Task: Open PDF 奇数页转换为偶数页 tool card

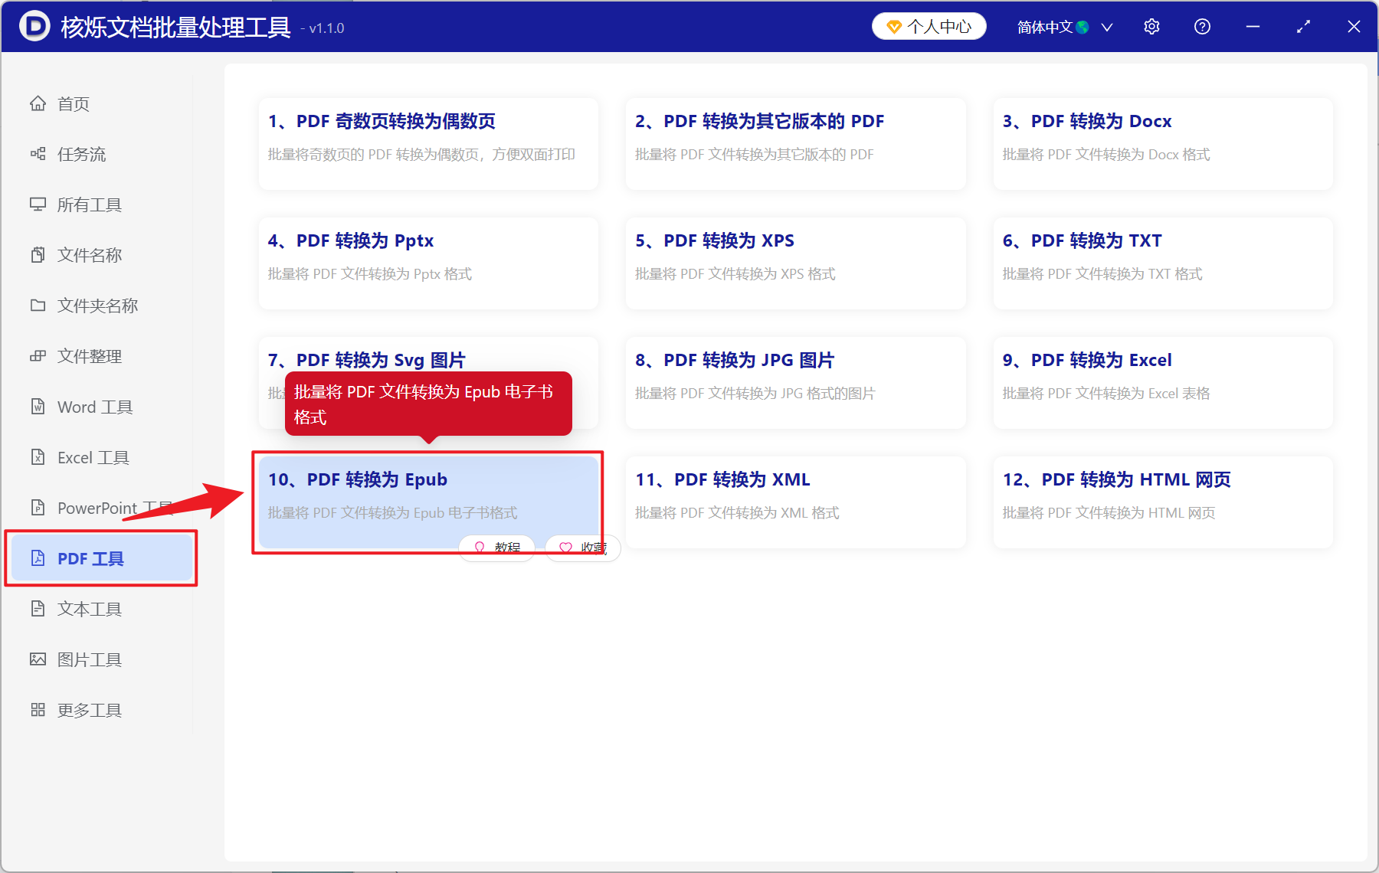Action: pyautogui.click(x=428, y=144)
